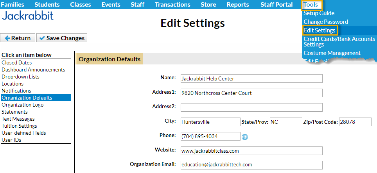
Task: Choose Change Password in Tools menu
Action: [x=326, y=22]
